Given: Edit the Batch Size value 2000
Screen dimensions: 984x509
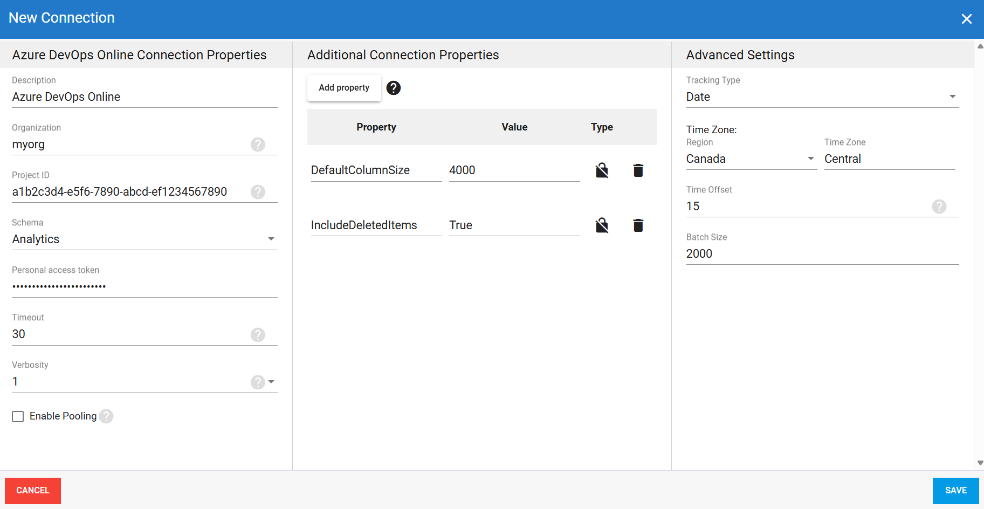Looking at the screenshot, I should (822, 254).
